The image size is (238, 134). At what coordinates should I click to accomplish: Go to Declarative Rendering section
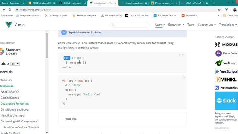coord(15,103)
